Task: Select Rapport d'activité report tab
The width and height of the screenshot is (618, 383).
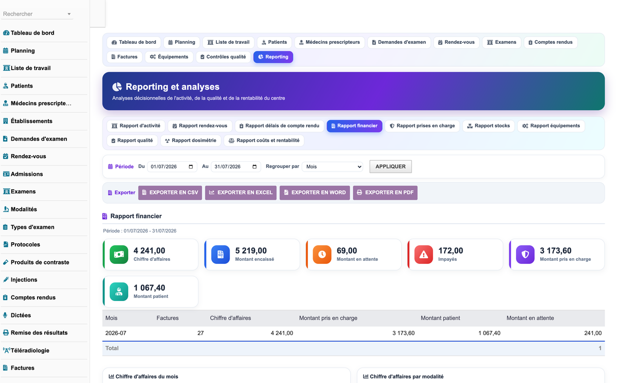Action: tap(136, 126)
